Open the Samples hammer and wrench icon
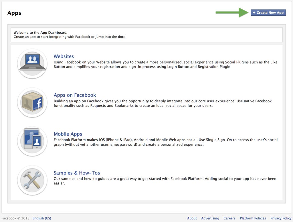293x222 pixels. pos(32,180)
